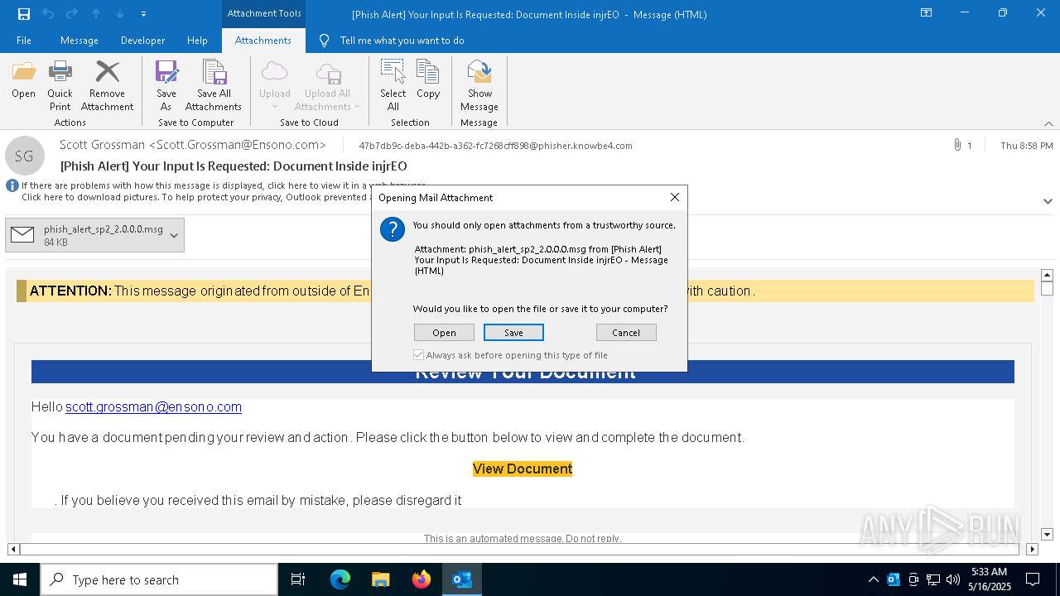Launch Firefox from the taskbar

(x=421, y=579)
